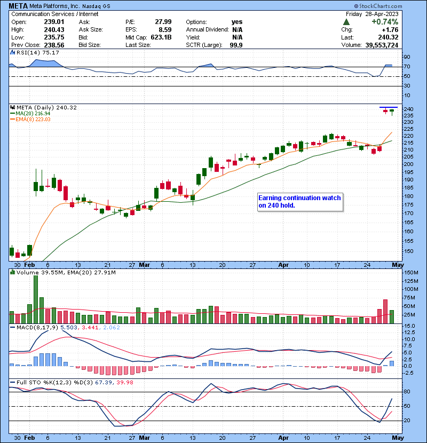The width and height of the screenshot is (427, 443).
Task: Click the Options value yes
Action: point(237,22)
